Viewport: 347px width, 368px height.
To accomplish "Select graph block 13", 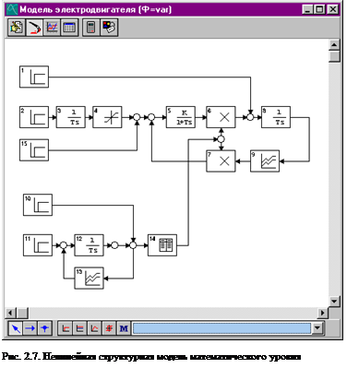I will (x=90, y=279).
